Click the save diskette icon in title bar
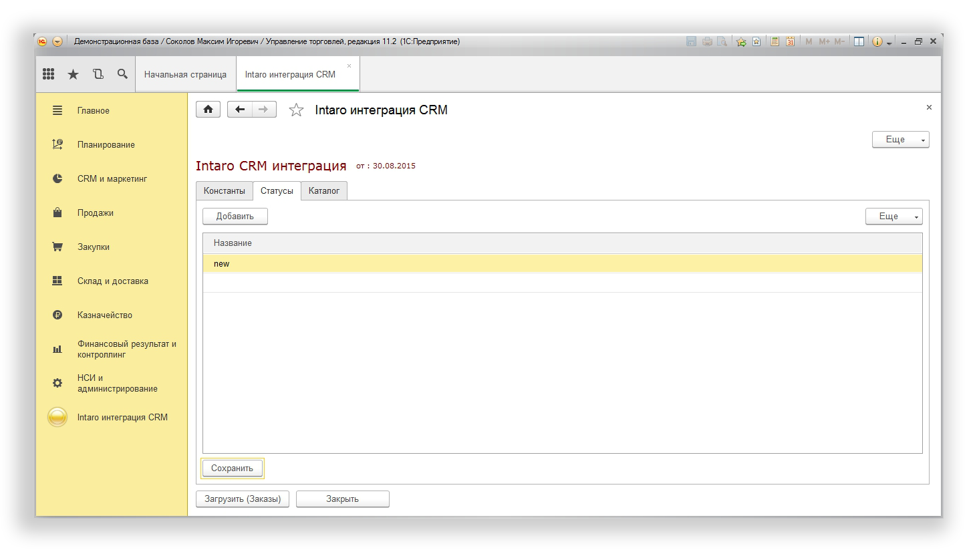This screenshot has height=552, width=977. click(691, 41)
